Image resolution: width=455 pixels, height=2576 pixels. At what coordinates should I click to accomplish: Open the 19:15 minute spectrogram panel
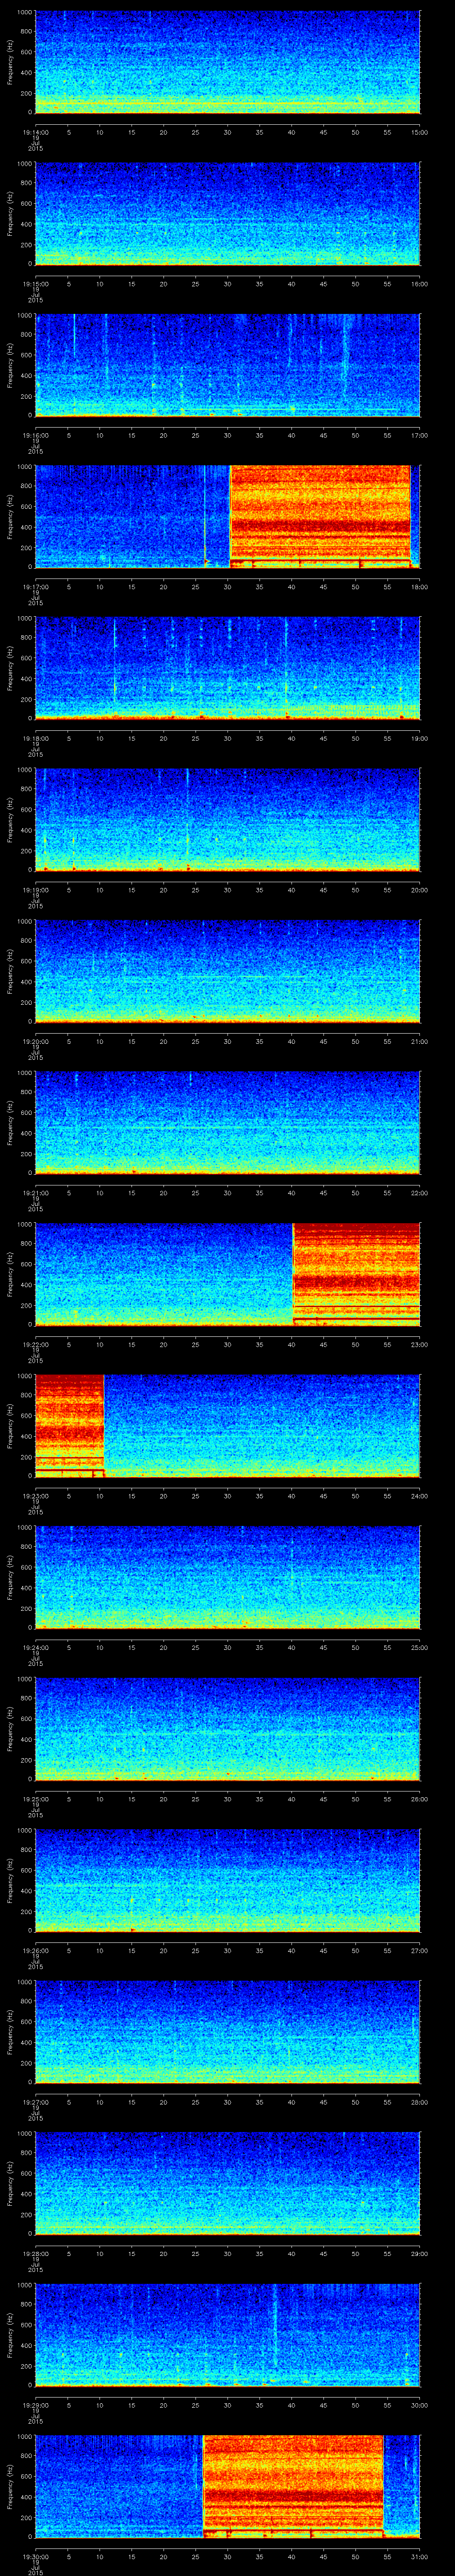[227, 214]
